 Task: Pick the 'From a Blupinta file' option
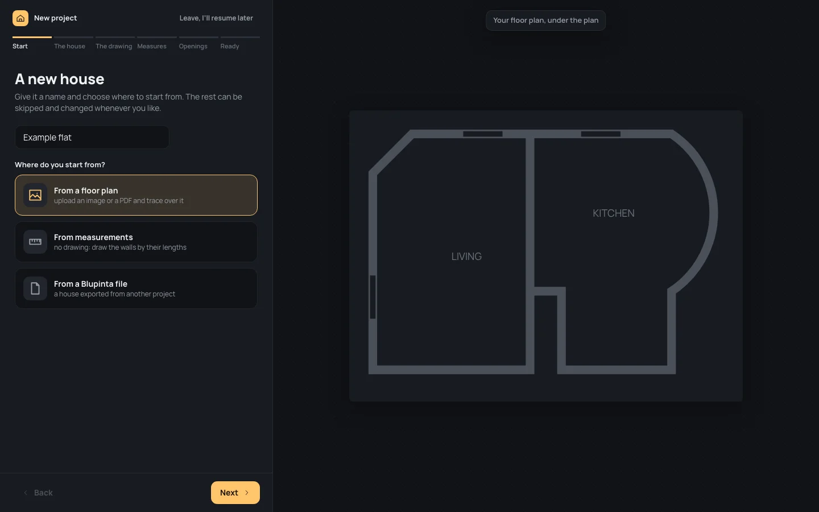[136, 288]
